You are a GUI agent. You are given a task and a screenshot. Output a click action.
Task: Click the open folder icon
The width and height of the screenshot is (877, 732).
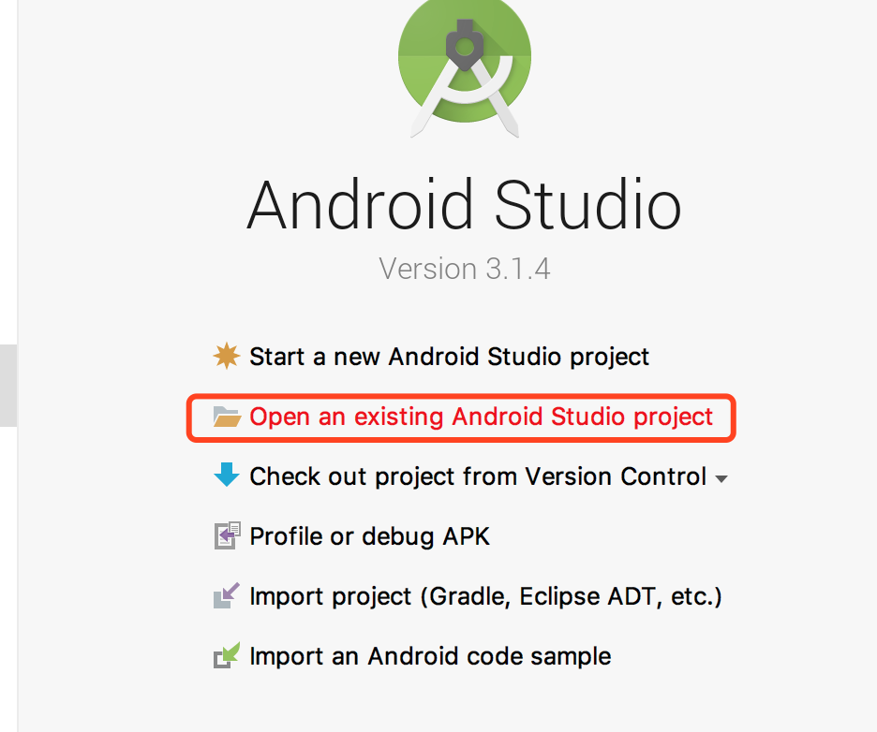(x=227, y=417)
